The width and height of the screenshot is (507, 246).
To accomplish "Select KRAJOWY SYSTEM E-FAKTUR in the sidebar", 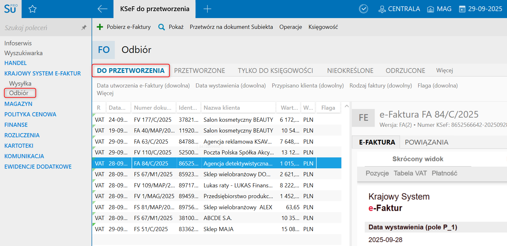I will point(43,74).
